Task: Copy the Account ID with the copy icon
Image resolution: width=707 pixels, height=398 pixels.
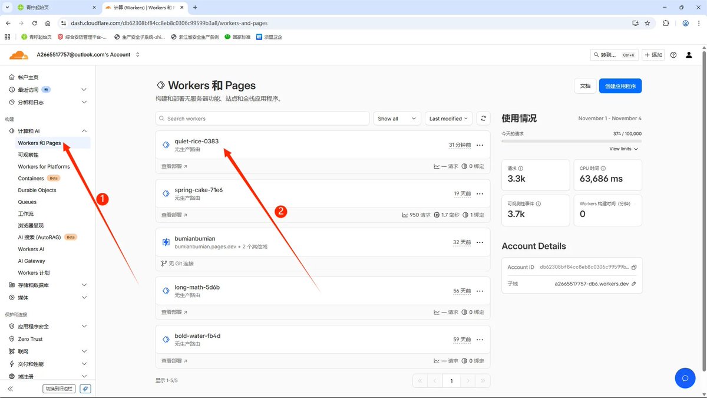Action: [634, 267]
